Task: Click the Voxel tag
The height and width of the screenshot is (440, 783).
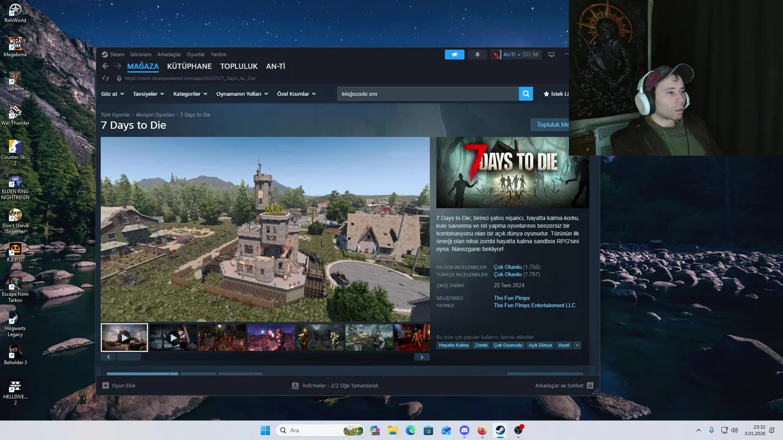Action: coord(563,345)
